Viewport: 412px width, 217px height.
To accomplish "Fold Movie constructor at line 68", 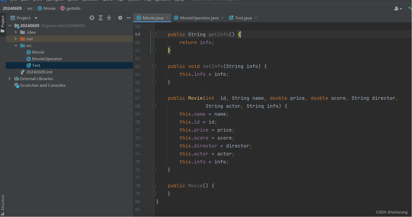I will [x=154, y=106].
